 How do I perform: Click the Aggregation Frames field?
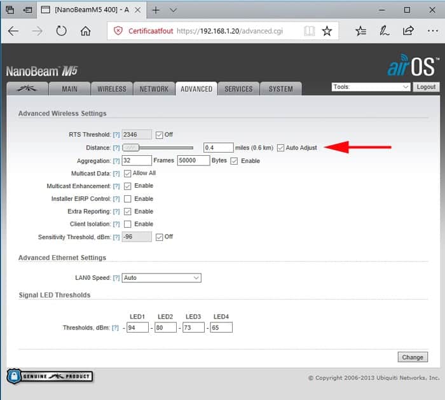pyautogui.click(x=137, y=160)
